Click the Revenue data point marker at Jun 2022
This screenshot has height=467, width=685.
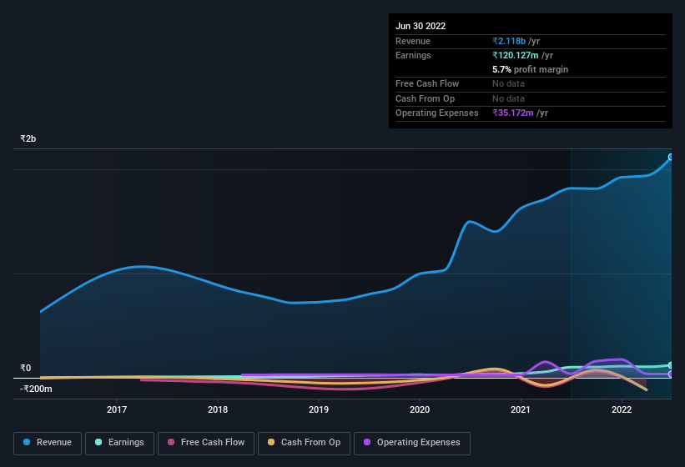coord(671,157)
